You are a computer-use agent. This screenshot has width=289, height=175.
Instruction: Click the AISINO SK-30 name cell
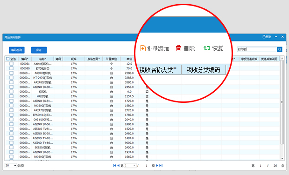(42, 134)
